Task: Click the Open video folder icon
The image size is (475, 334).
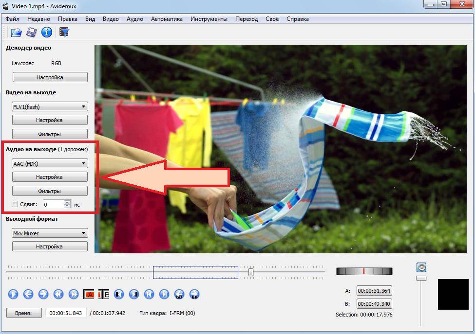Action: pyautogui.click(x=16, y=33)
